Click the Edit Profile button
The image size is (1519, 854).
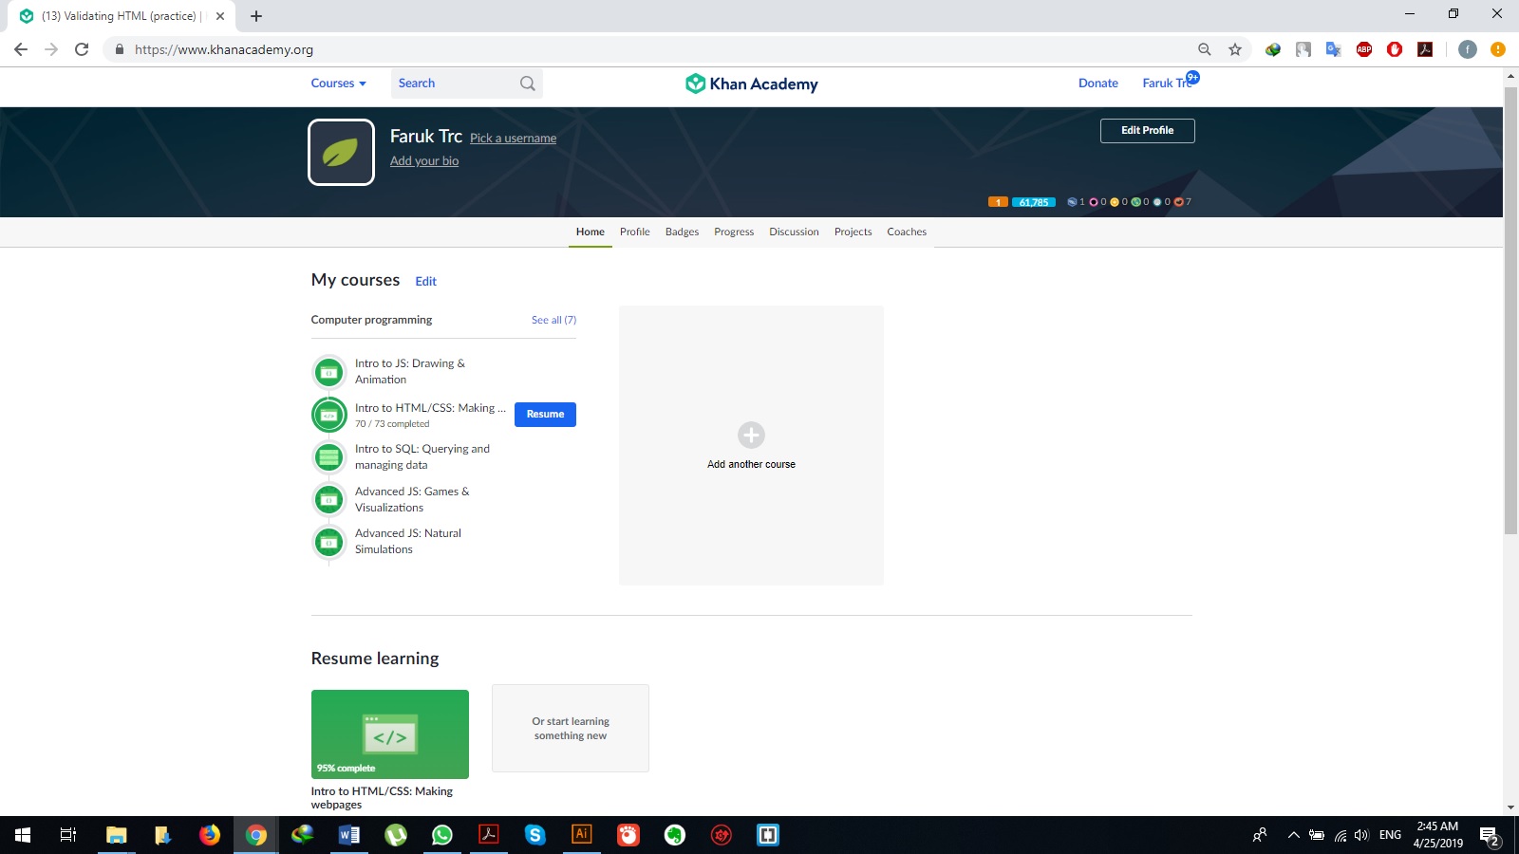coord(1147,131)
